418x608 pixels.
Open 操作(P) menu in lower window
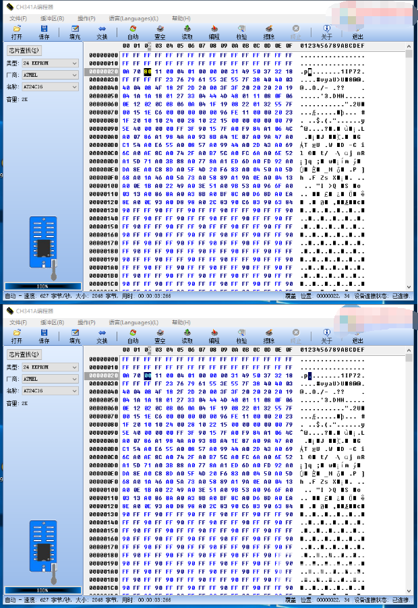pyautogui.click(x=86, y=322)
